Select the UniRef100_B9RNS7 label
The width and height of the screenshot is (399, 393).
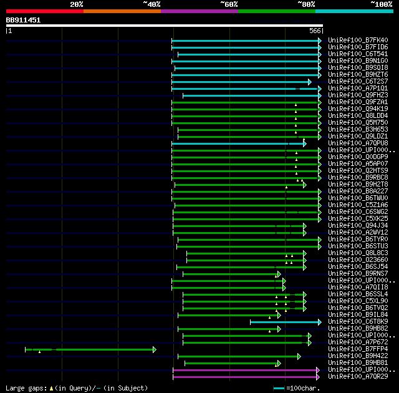358,274
